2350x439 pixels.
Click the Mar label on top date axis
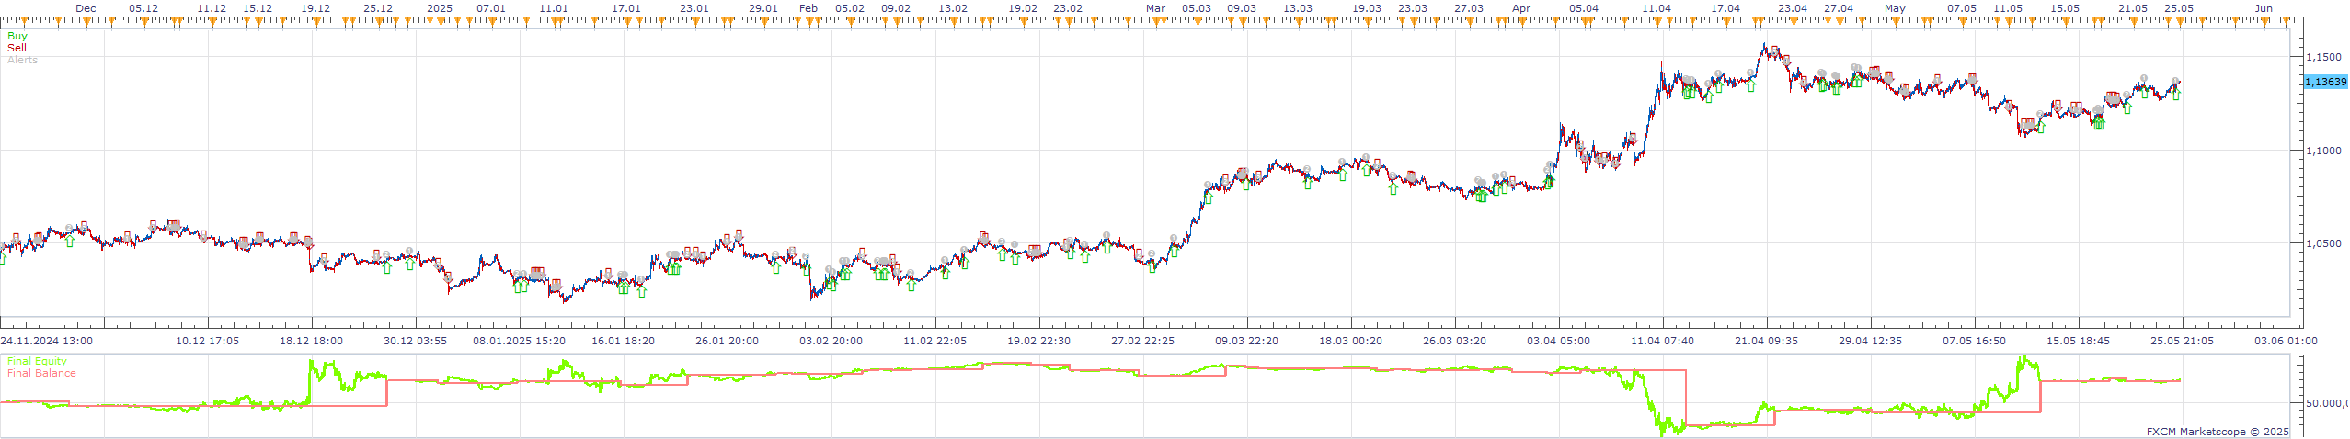click(x=1156, y=8)
